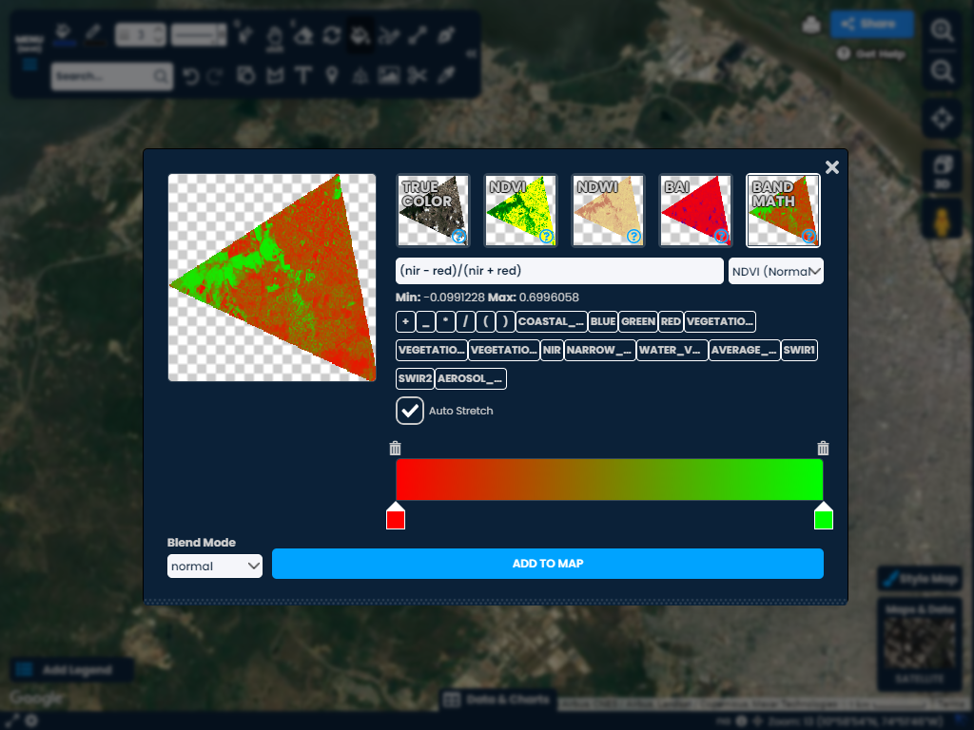Click the green gradient color stop

(824, 518)
